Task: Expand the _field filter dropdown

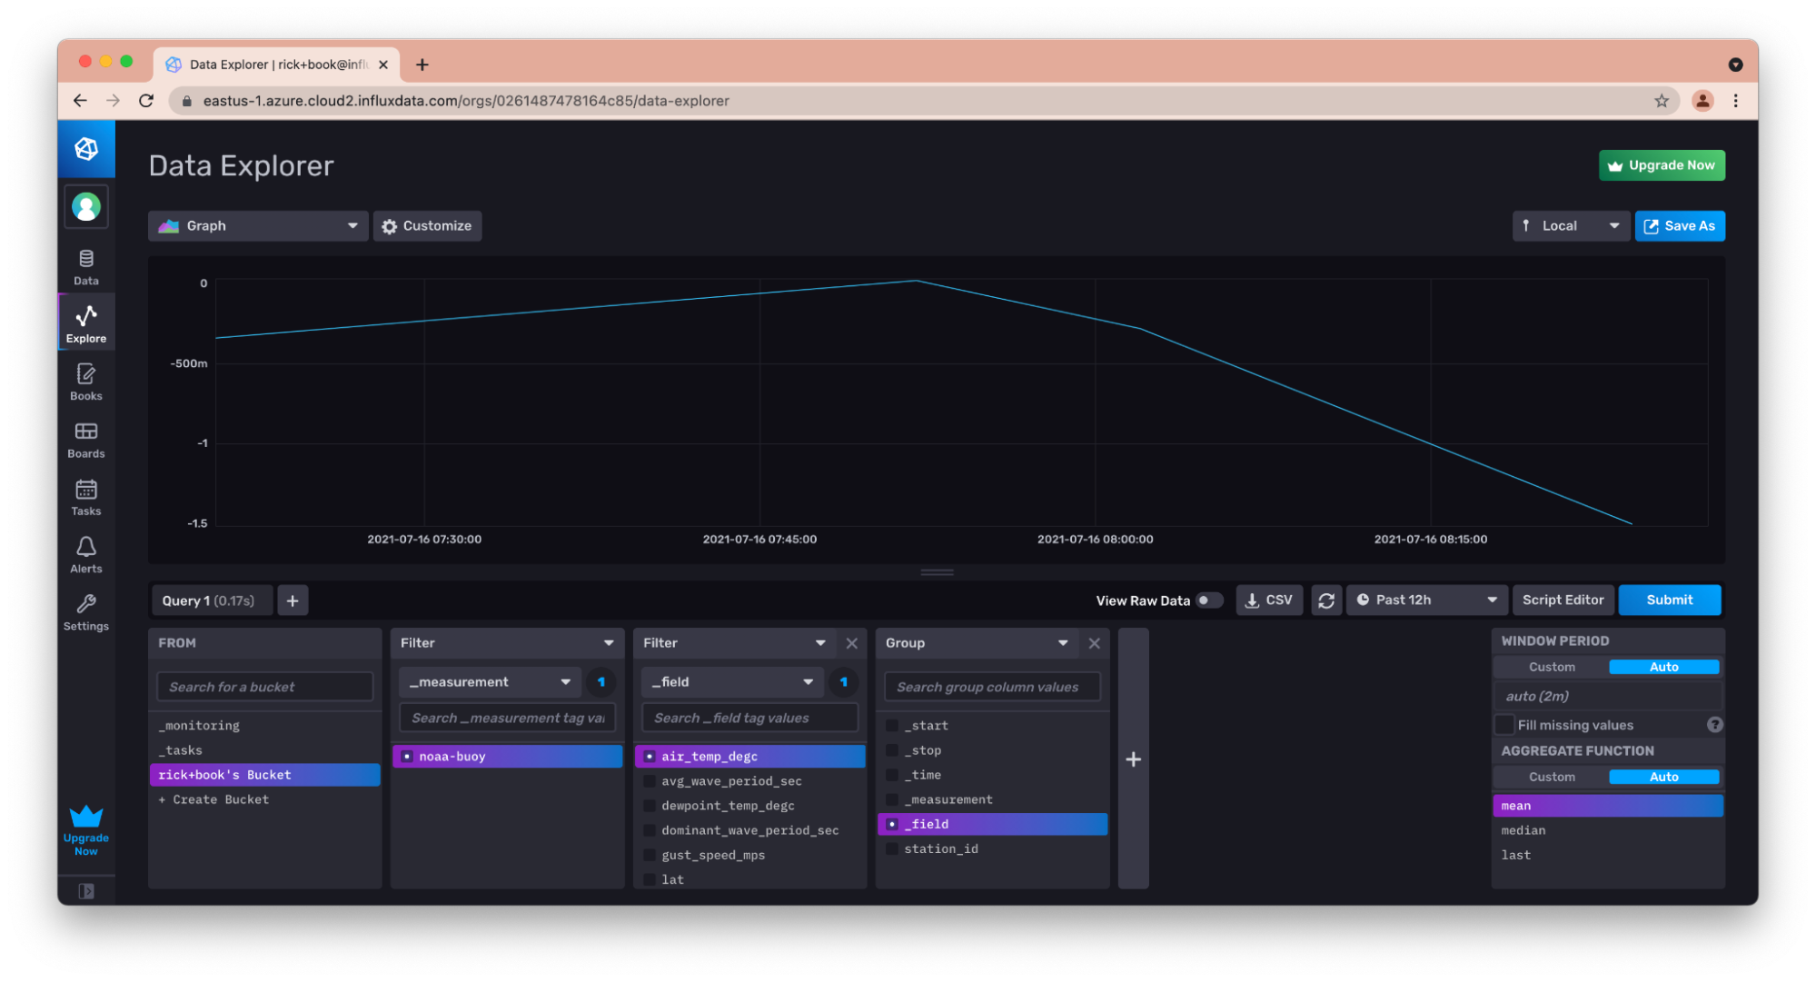Action: pyautogui.click(x=810, y=681)
